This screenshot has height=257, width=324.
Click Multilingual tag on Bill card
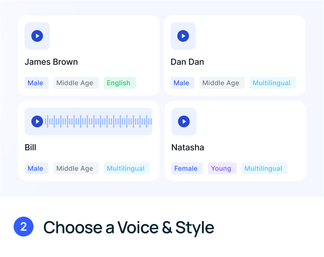pyautogui.click(x=126, y=169)
